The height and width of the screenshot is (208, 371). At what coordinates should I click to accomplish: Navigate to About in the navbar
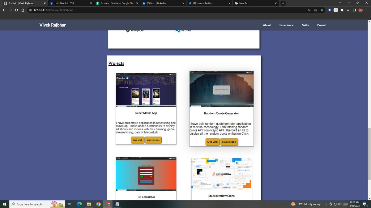(267, 25)
